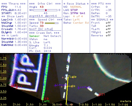Click the Take Left value

click(76, 20)
